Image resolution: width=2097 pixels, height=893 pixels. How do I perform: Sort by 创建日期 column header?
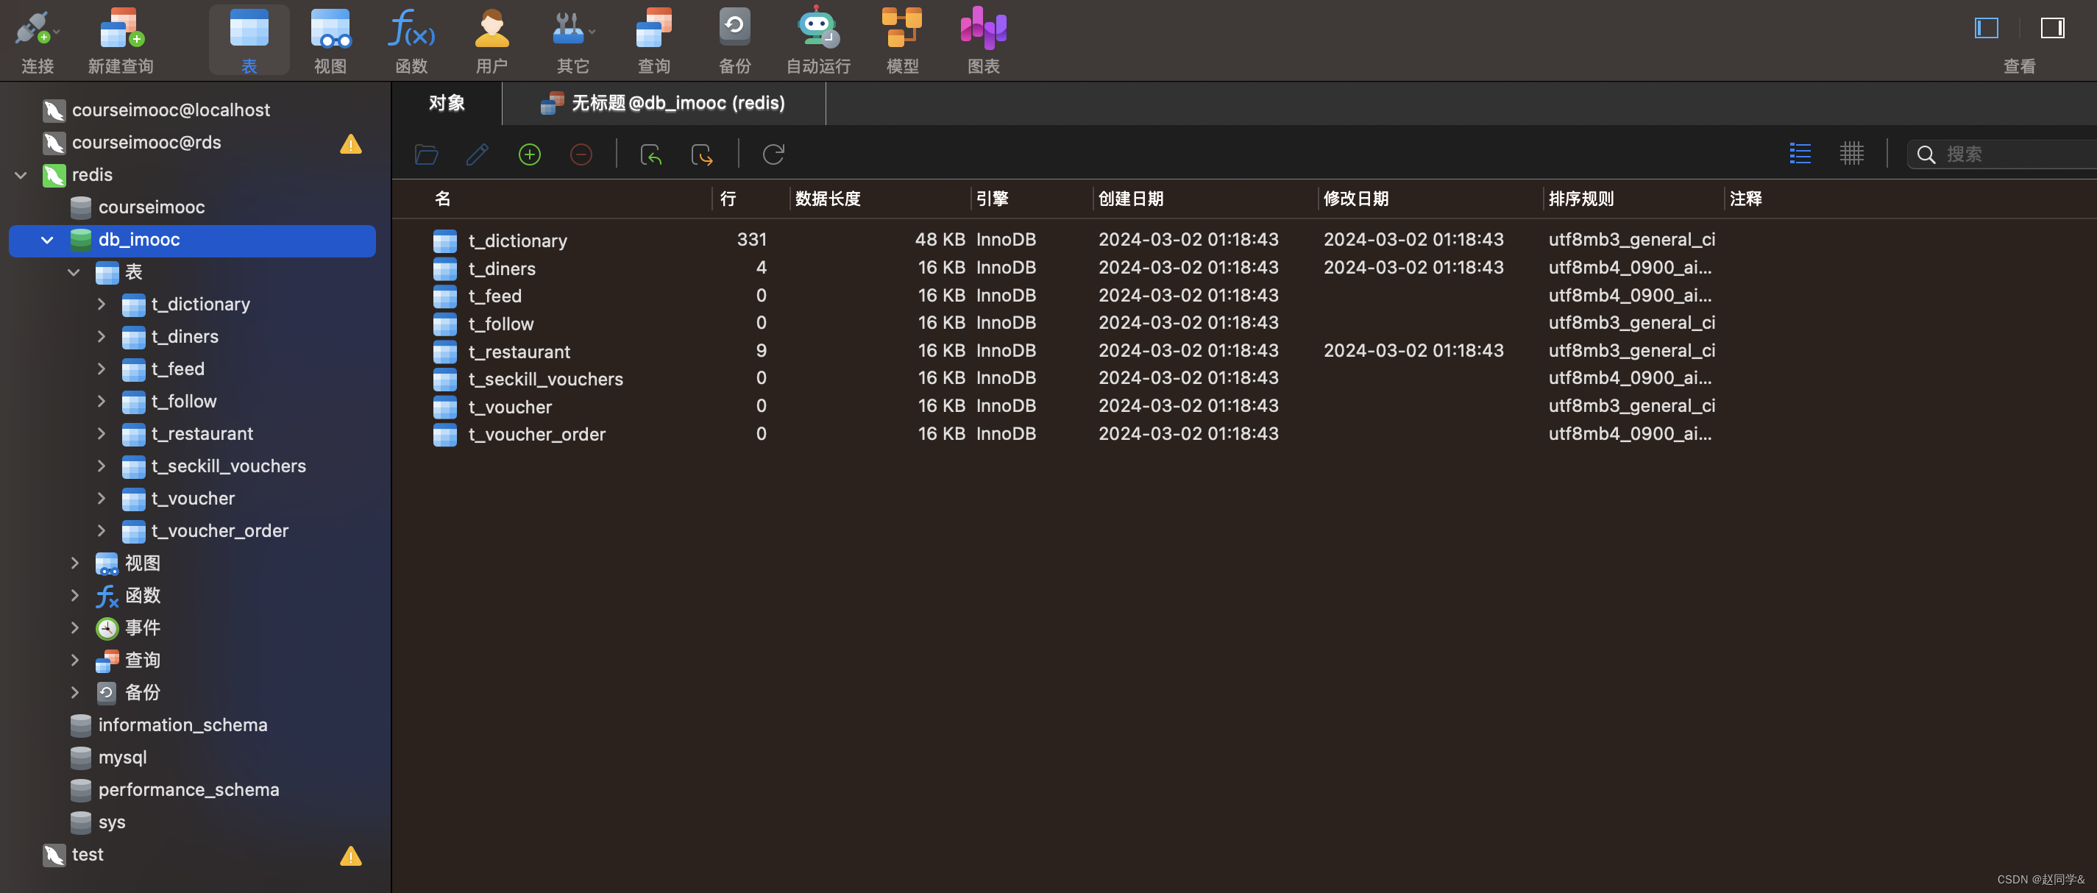pos(1130,199)
